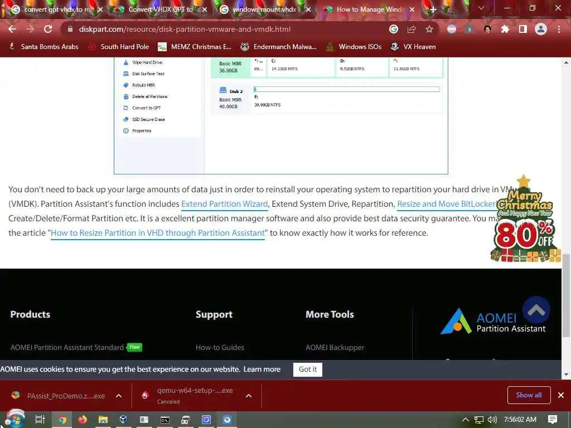571x428 pixels.
Task: Open the MEMZ Christmas E... bookmark
Action: [x=195, y=47]
